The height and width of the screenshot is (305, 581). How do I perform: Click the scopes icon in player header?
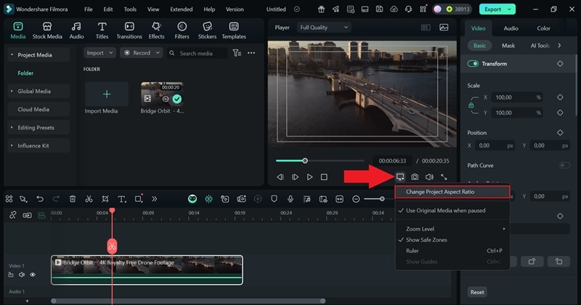coord(444,28)
